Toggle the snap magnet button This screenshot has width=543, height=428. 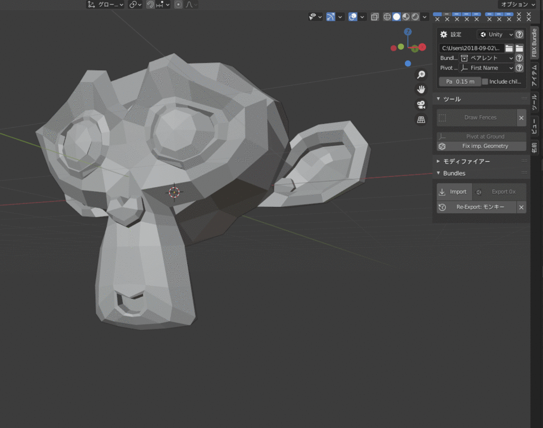(x=150, y=5)
